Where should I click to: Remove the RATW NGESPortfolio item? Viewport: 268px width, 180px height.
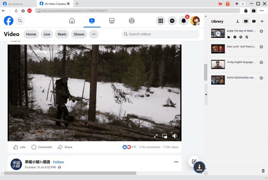(261, 78)
